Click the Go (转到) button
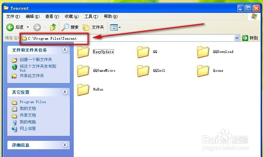Screen dimensions: 263x157 point(250,38)
